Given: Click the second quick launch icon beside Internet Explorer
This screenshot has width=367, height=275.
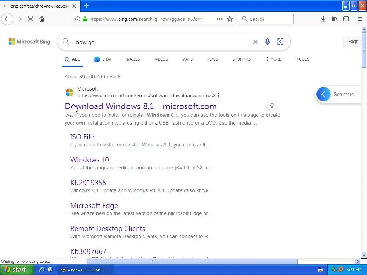Looking at the screenshot, I should click(x=50, y=270).
